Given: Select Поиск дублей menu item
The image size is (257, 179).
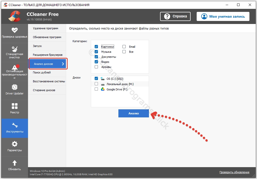Looking at the screenshot, I should [x=42, y=72].
